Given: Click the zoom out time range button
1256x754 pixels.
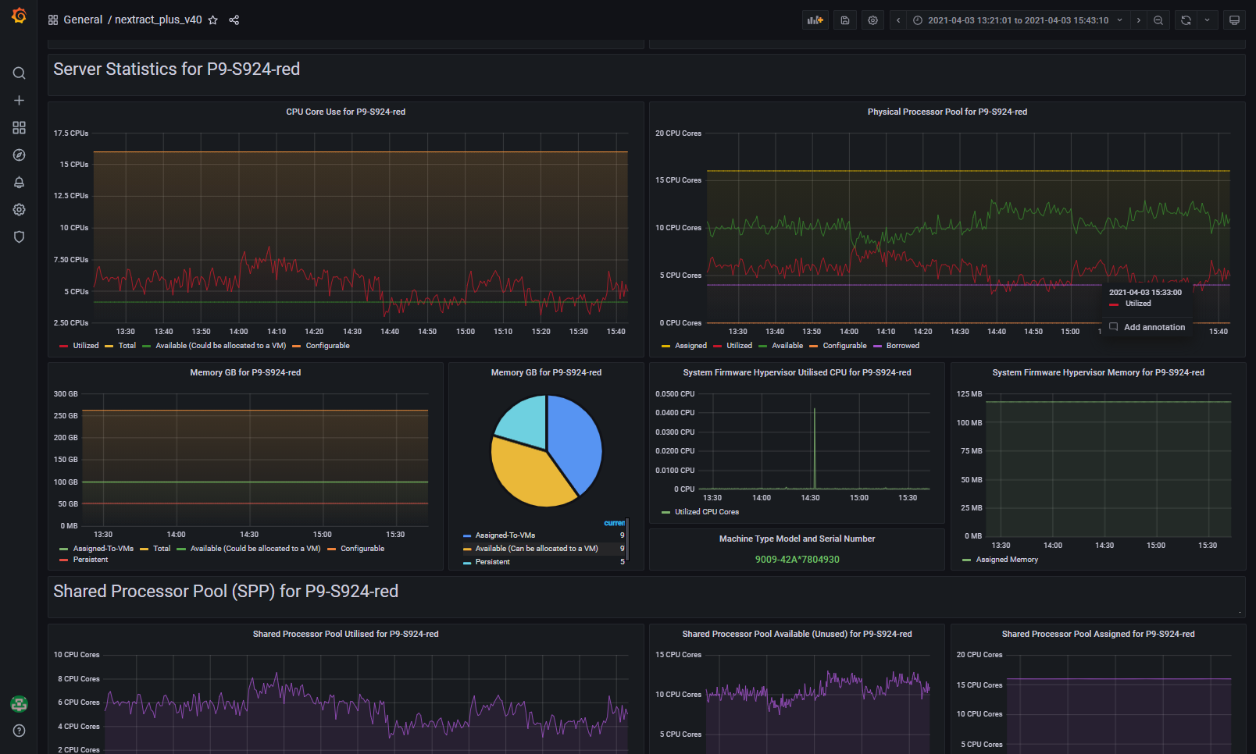Looking at the screenshot, I should [1158, 20].
